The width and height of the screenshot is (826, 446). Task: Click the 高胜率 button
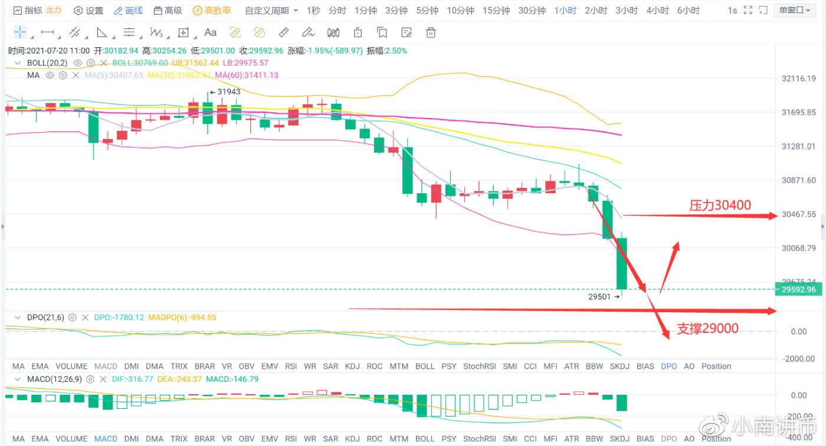[212, 11]
